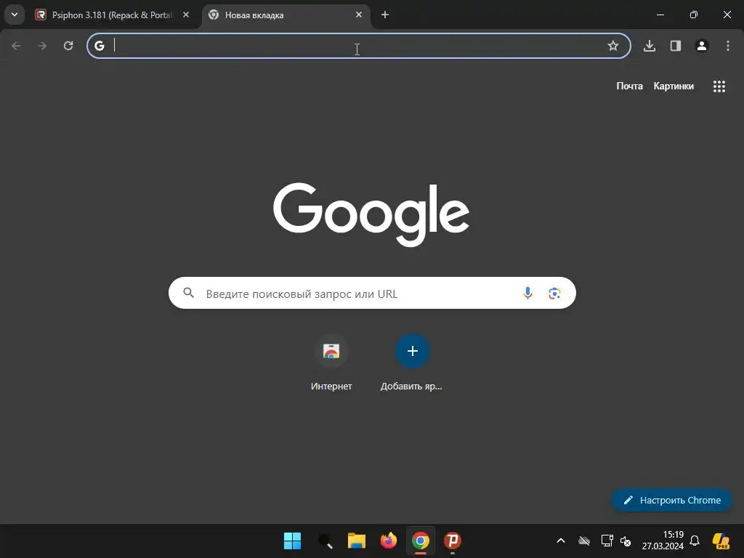The width and height of the screenshot is (744, 558).
Task: Restore down the Chrome window
Action: click(694, 15)
